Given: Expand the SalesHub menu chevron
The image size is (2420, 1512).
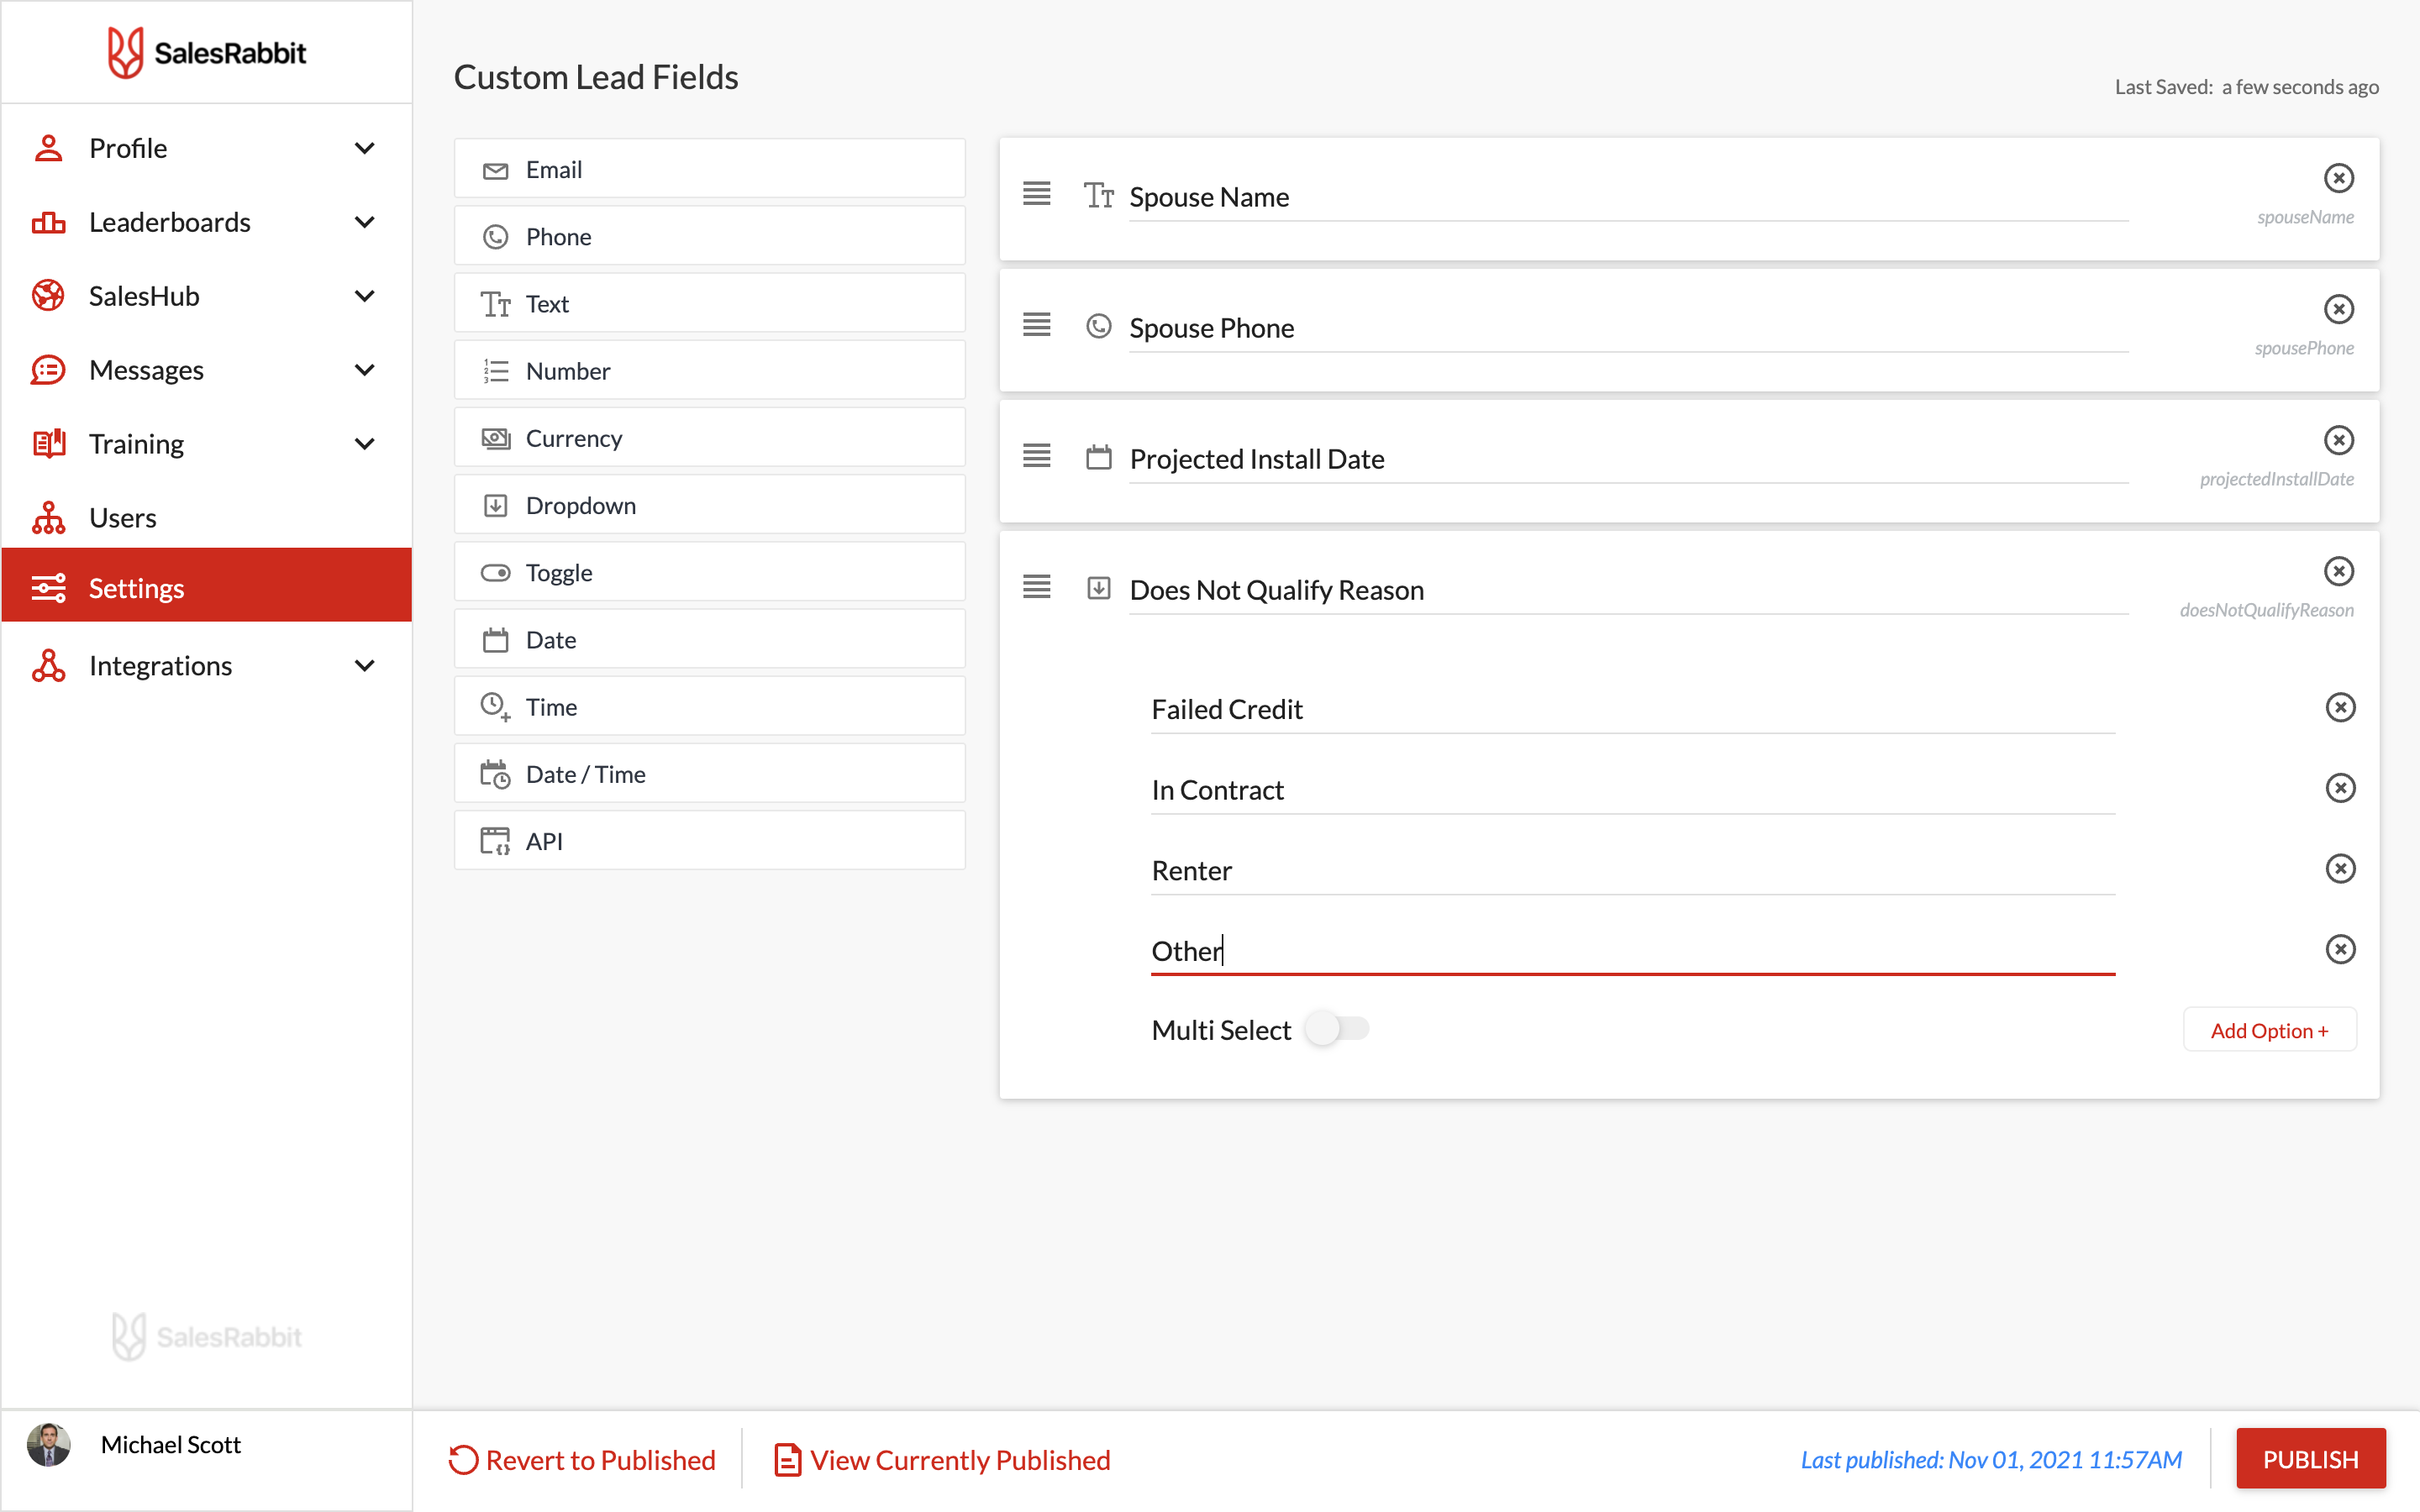Looking at the screenshot, I should coord(365,296).
